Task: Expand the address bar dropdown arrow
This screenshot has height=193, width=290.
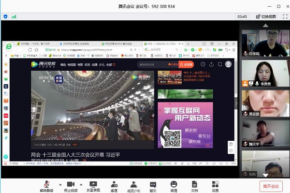Action: tap(139, 50)
